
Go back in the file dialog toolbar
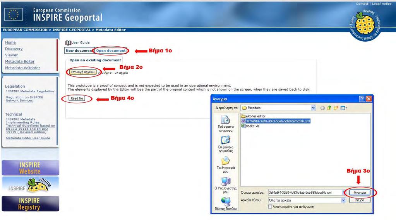pos(322,108)
